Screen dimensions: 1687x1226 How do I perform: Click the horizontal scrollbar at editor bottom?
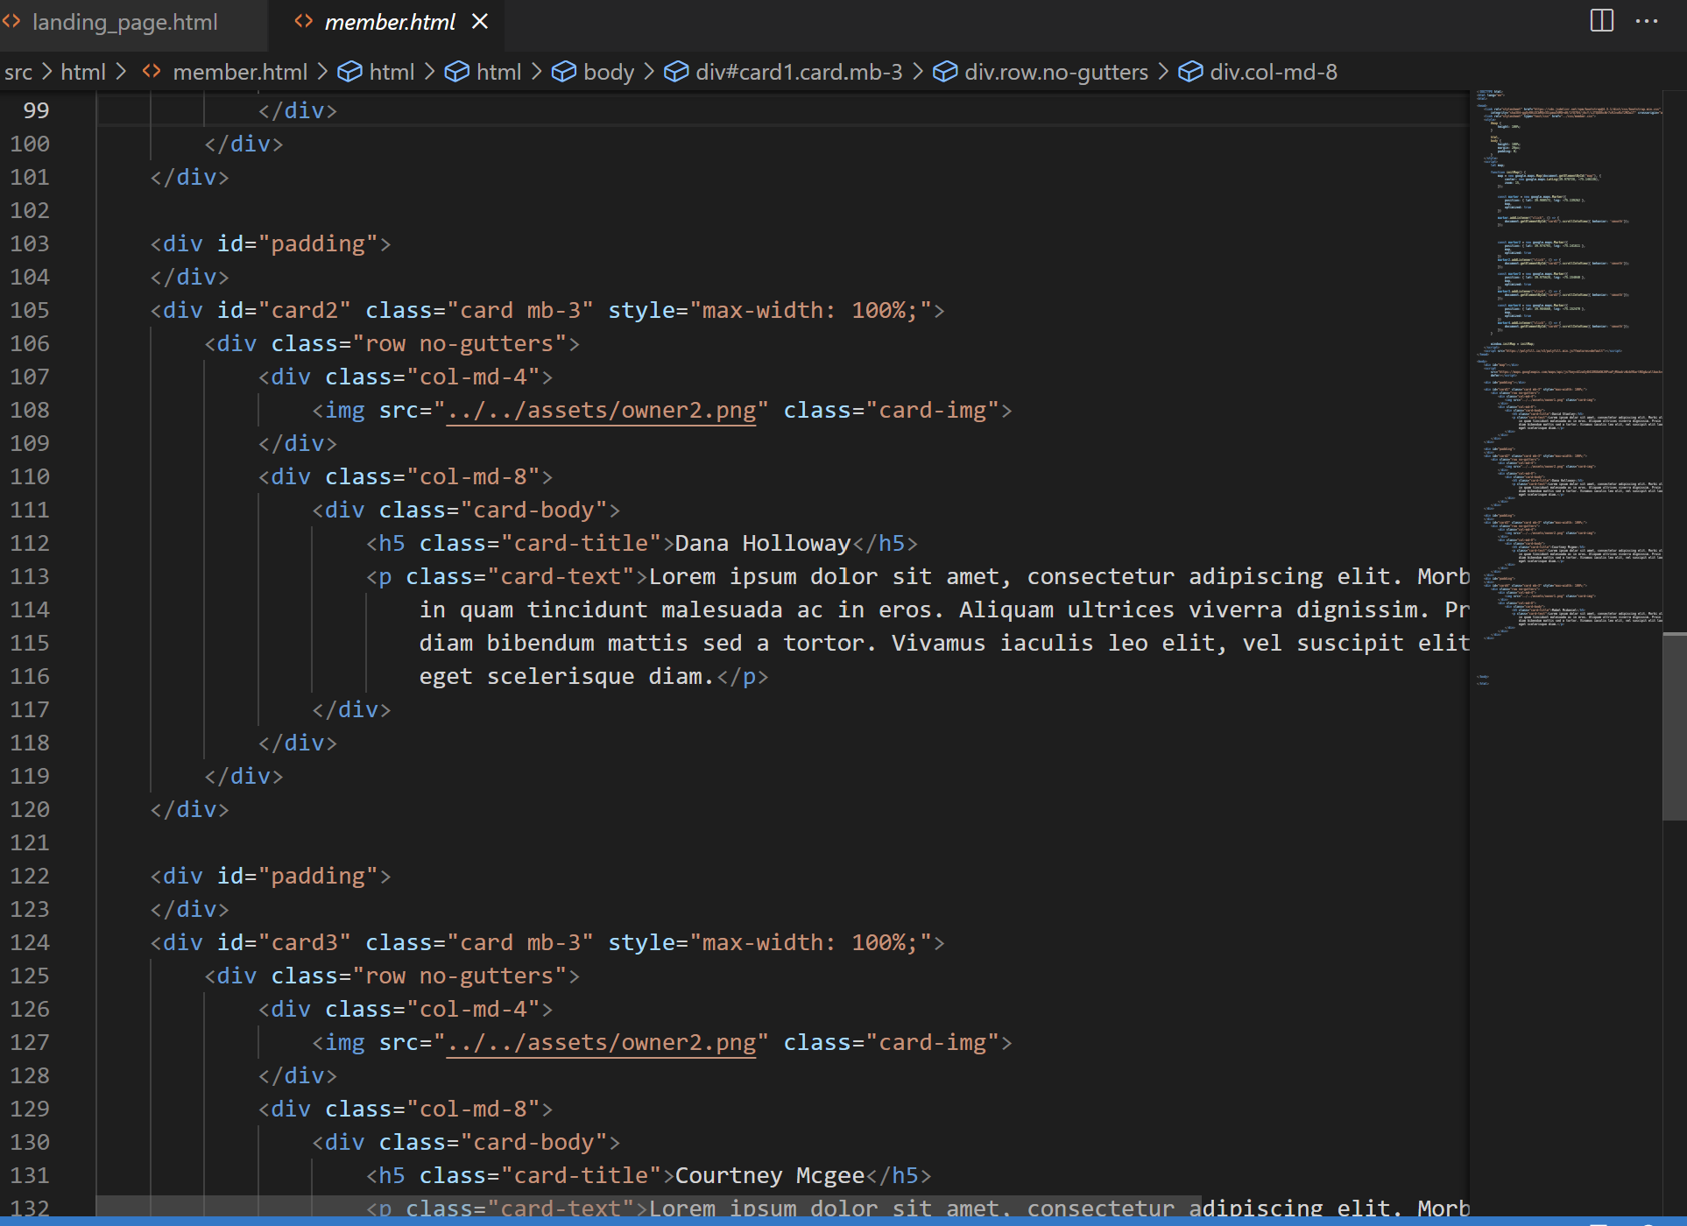point(648,1205)
